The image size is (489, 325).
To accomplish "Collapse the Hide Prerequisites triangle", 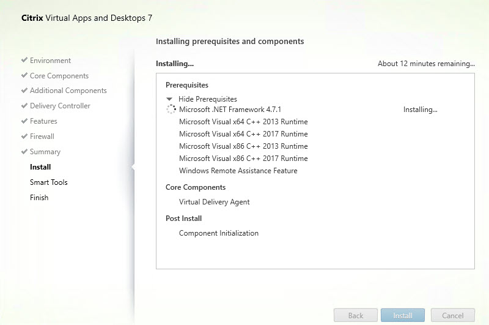I will point(169,99).
